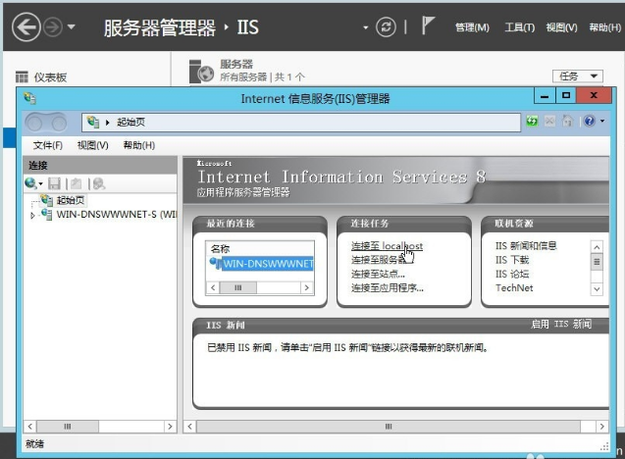Image resolution: width=625 pixels, height=459 pixels.
Task: Select WIN-DNSWWWNET-S server in connections tree
Action: click(116, 215)
